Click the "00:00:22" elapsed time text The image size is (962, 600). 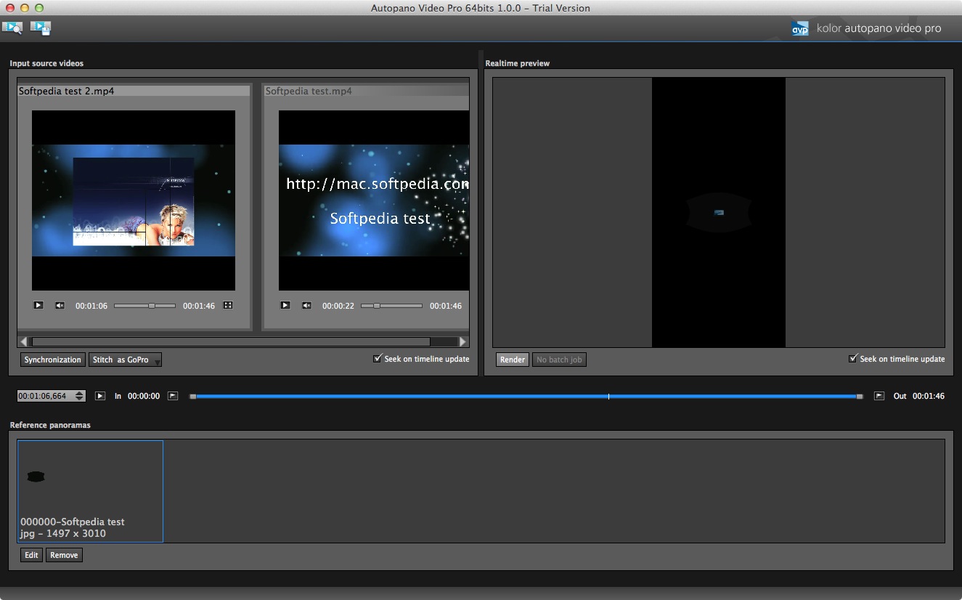tap(338, 306)
